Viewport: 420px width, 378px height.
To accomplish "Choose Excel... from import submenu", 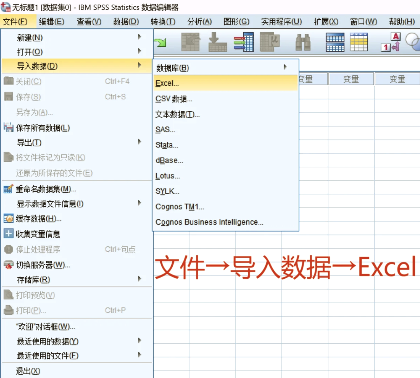I will point(226,83).
